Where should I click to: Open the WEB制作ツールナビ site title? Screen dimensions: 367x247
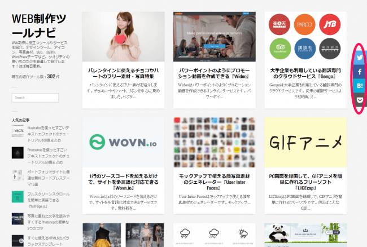(x=39, y=25)
